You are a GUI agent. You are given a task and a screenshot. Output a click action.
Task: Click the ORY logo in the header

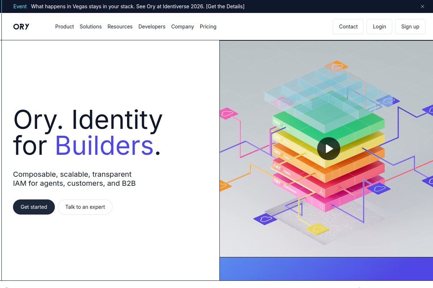[x=21, y=27]
